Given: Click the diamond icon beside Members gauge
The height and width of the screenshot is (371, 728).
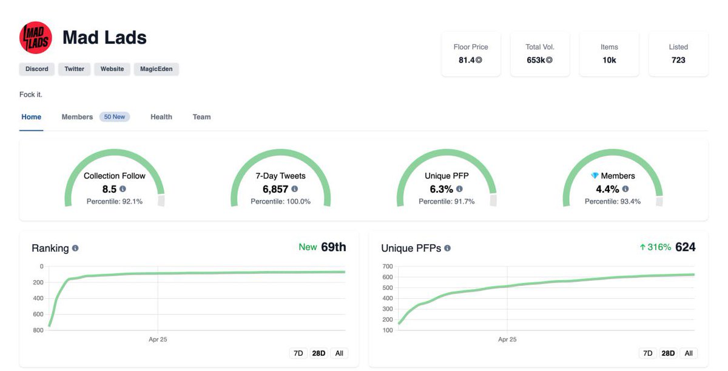Looking at the screenshot, I should tap(595, 176).
